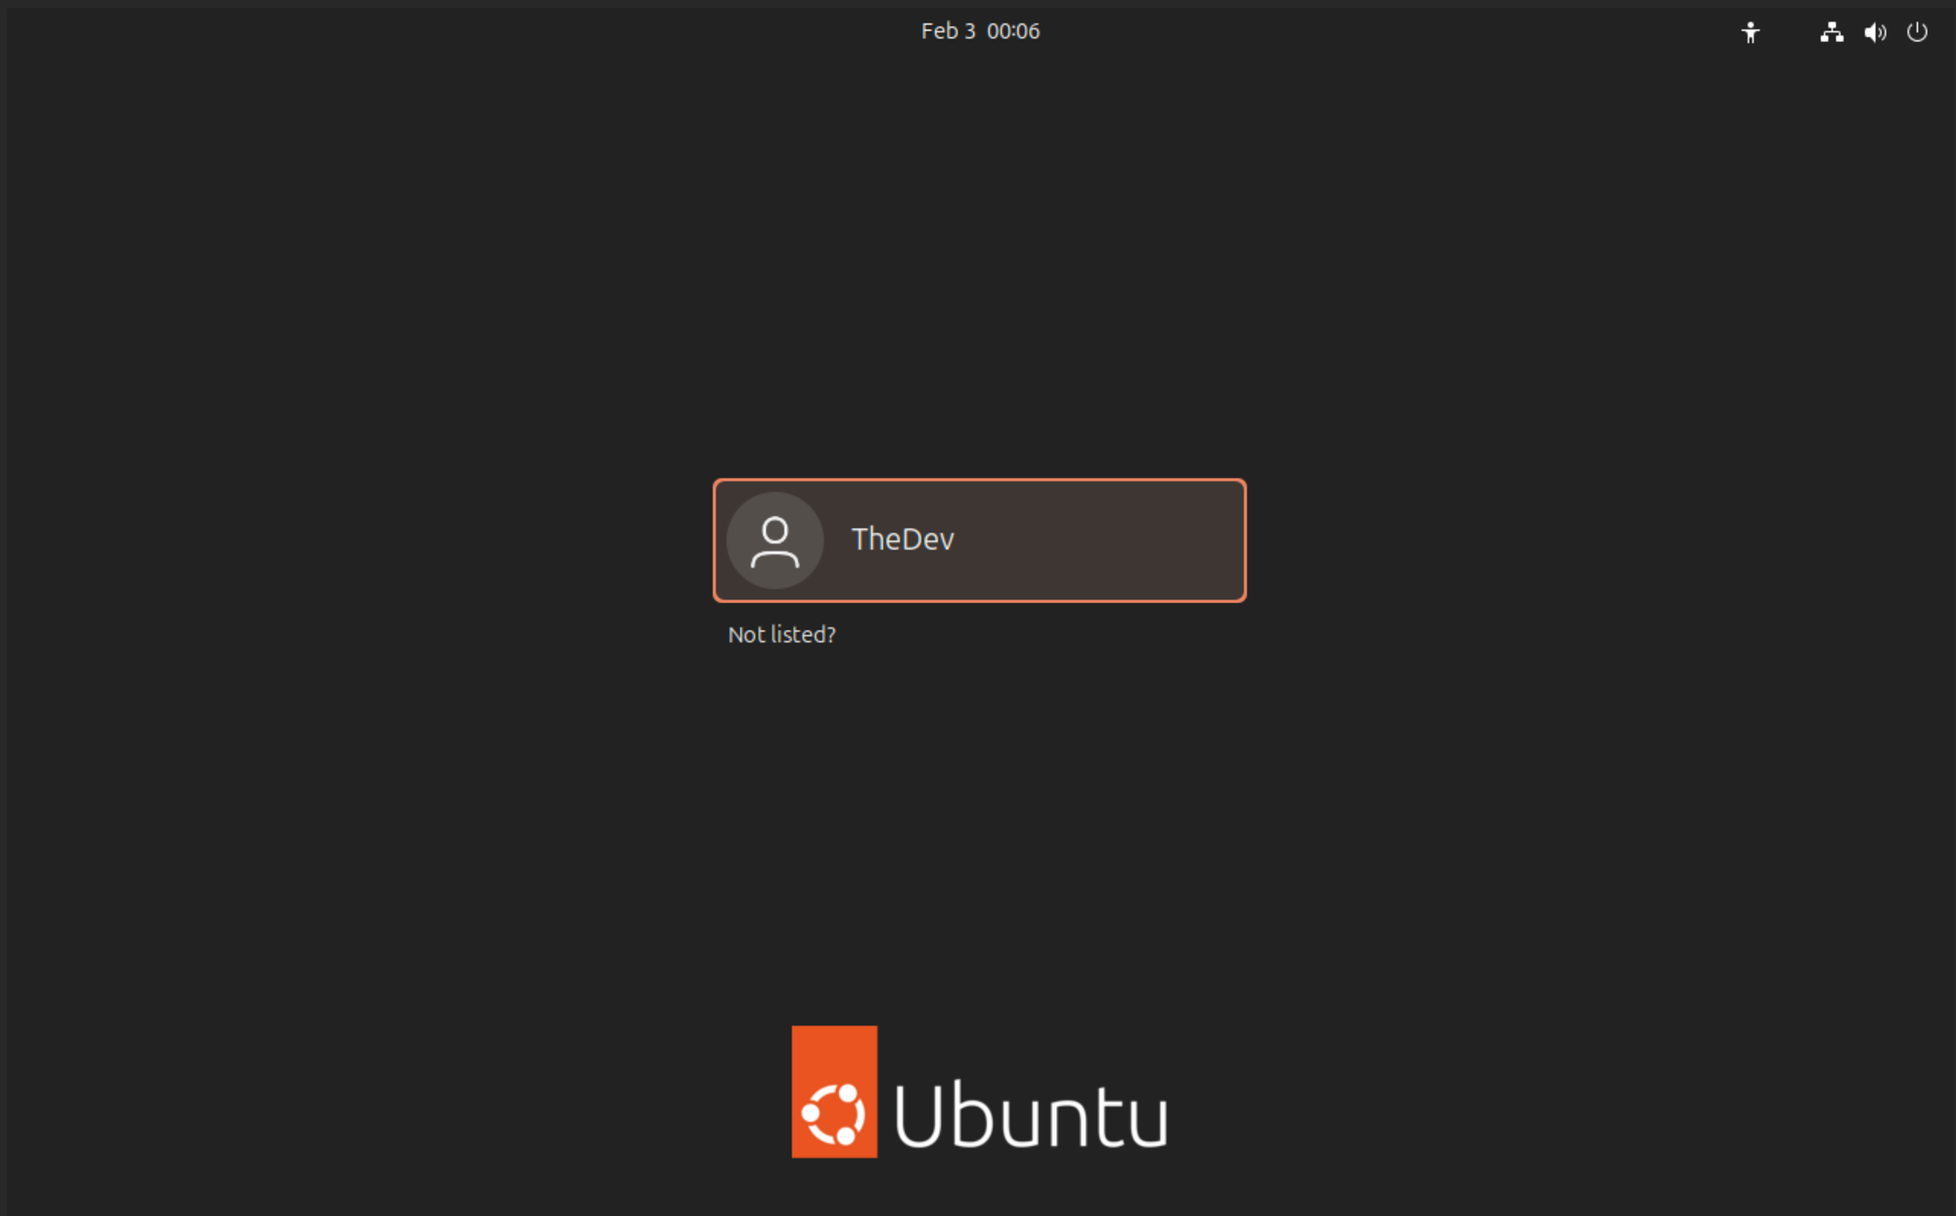Click the letter "U" in Ubuntu wordmark
The image size is (1956, 1216).
917,1115
